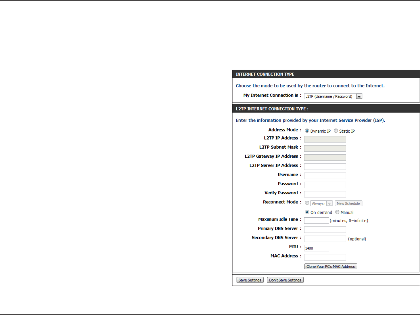The image size is (420, 315).
Task: Click the Maximum Idle Time field
Action: (316, 221)
